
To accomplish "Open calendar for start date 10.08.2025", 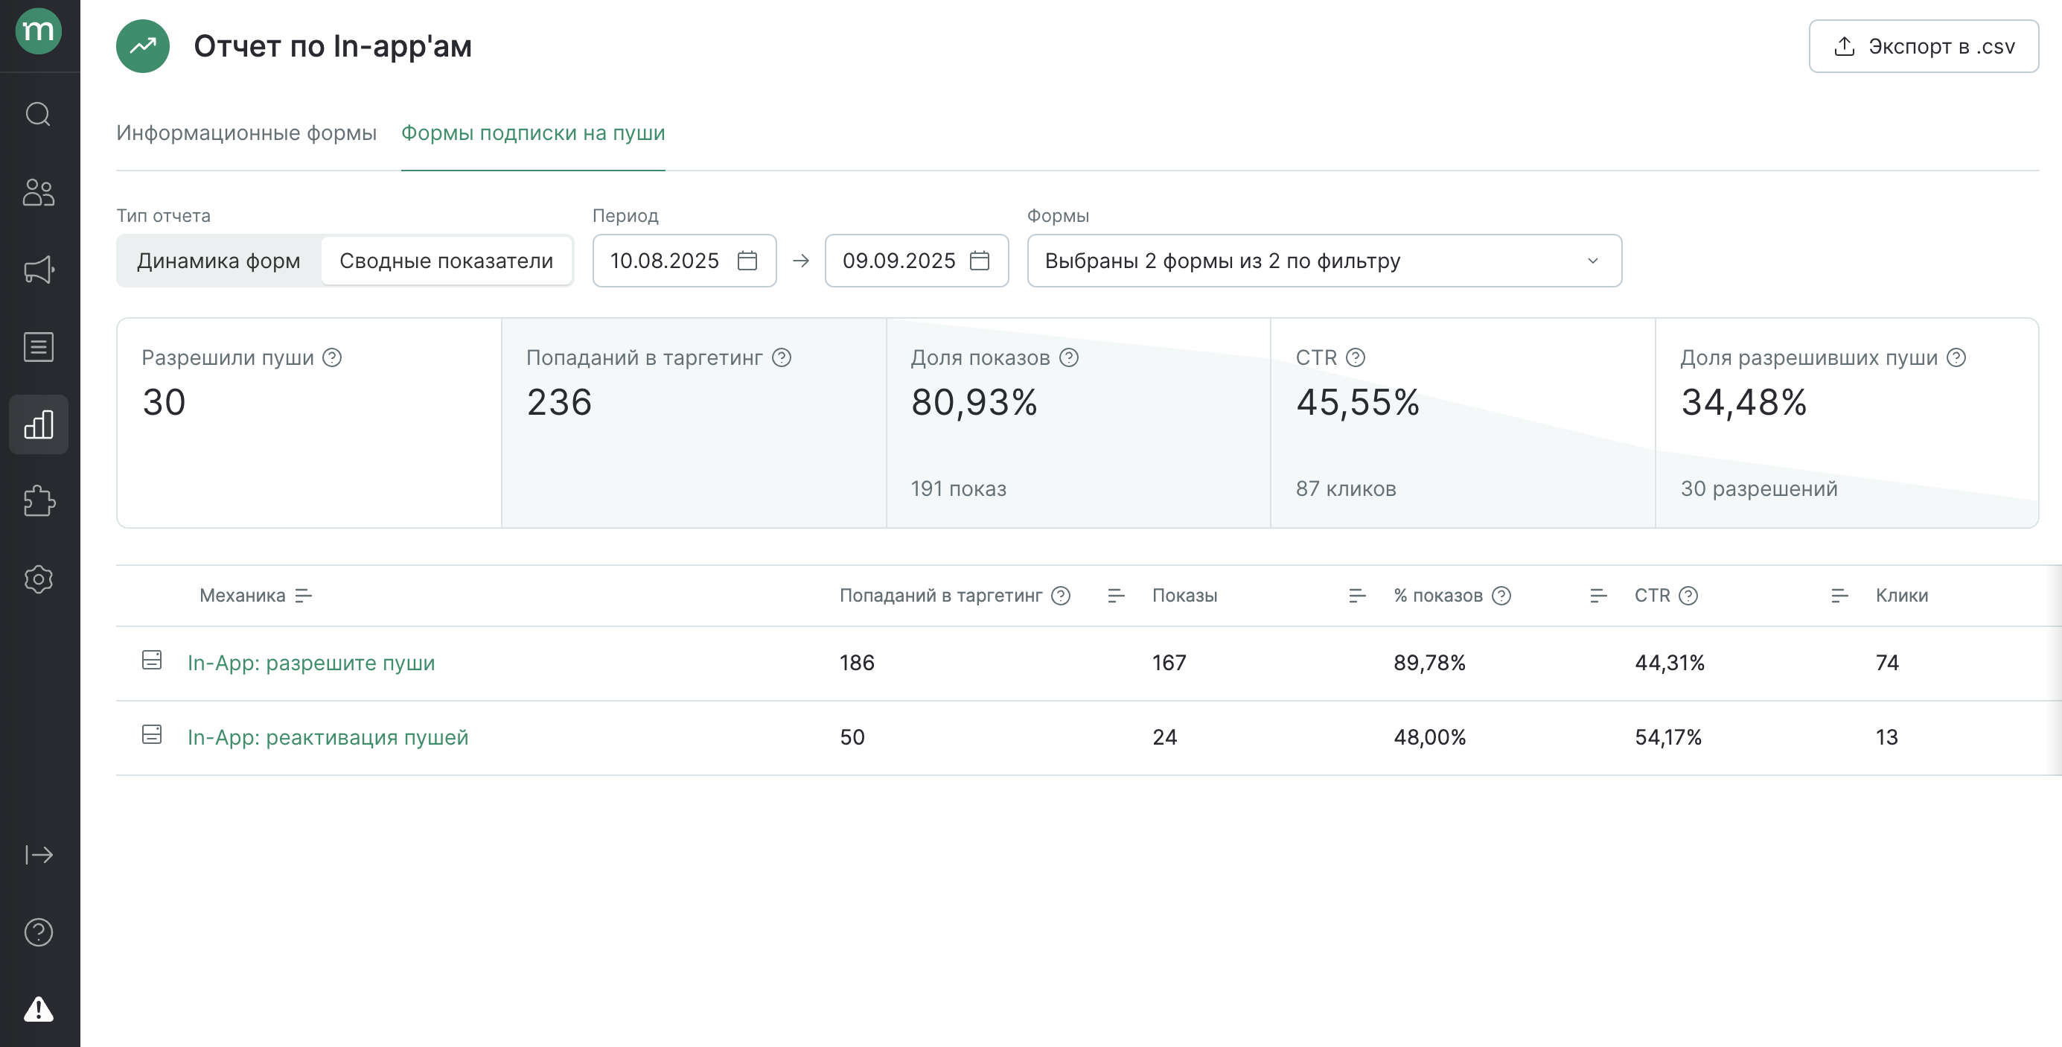I will click(x=747, y=261).
